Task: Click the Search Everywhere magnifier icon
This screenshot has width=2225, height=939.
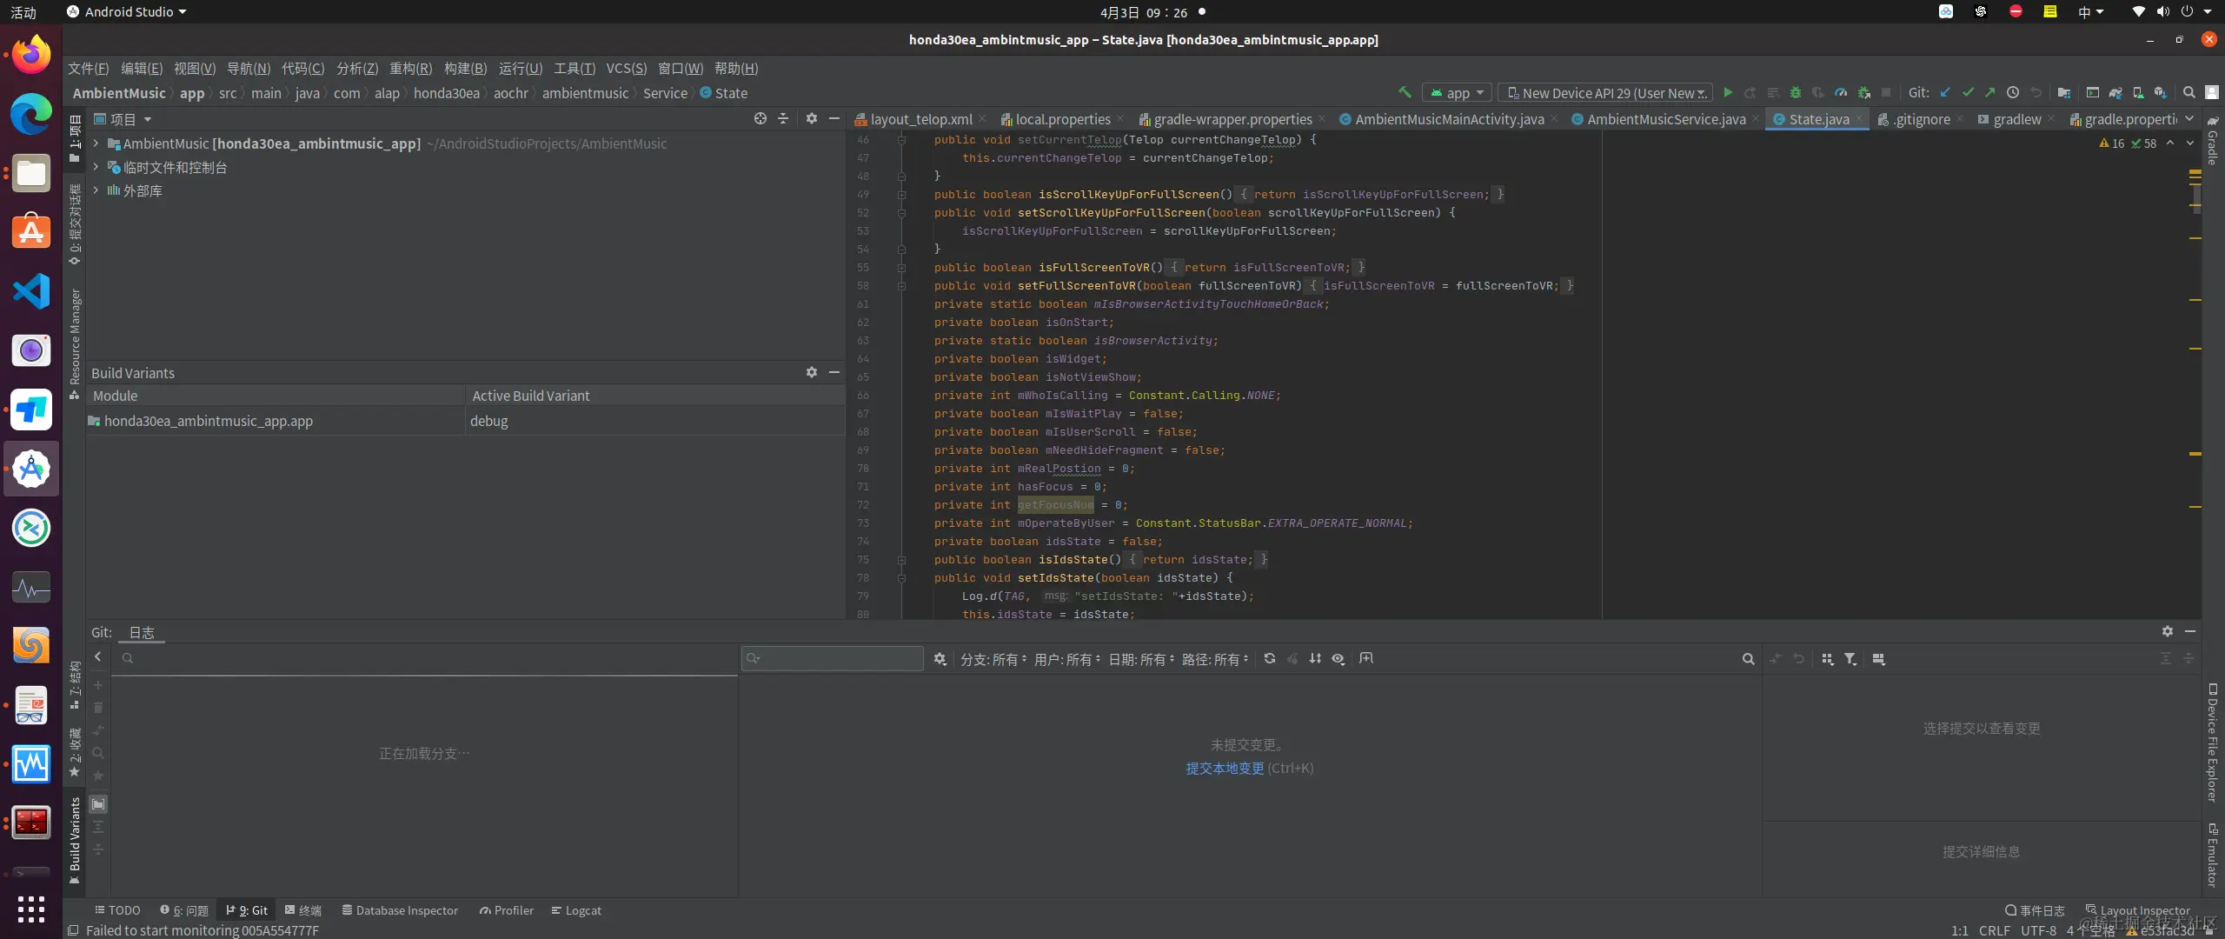Action: (2189, 92)
